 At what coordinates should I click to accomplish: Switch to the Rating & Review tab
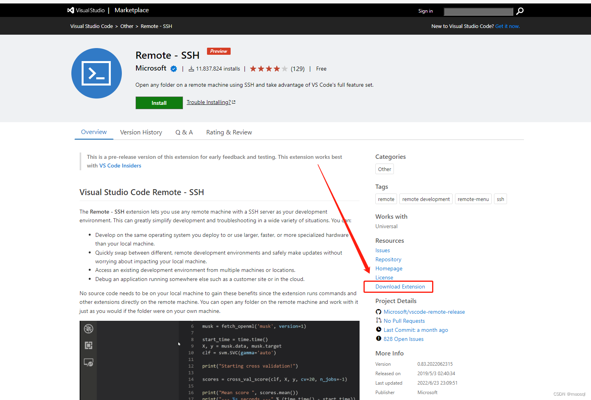coord(229,132)
